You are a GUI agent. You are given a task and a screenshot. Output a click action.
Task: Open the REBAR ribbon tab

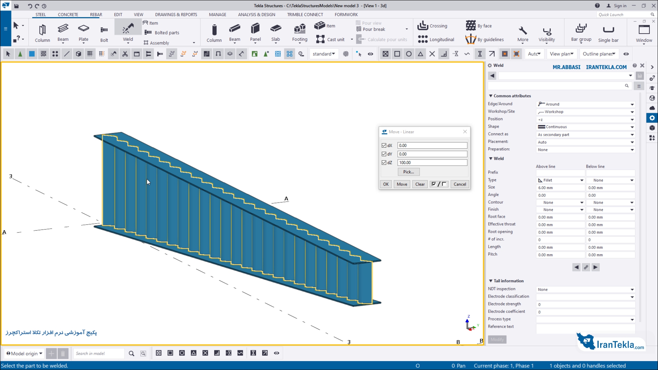click(96, 14)
